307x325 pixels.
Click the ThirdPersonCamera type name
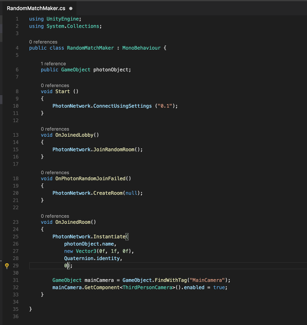(x=147, y=288)
